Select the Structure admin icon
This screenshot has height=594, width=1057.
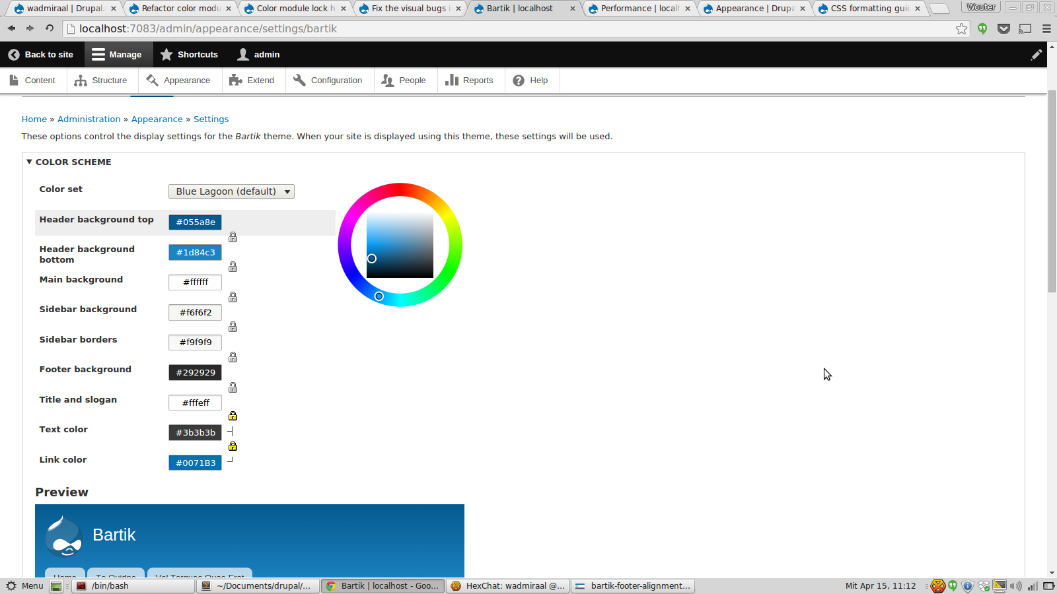click(81, 80)
